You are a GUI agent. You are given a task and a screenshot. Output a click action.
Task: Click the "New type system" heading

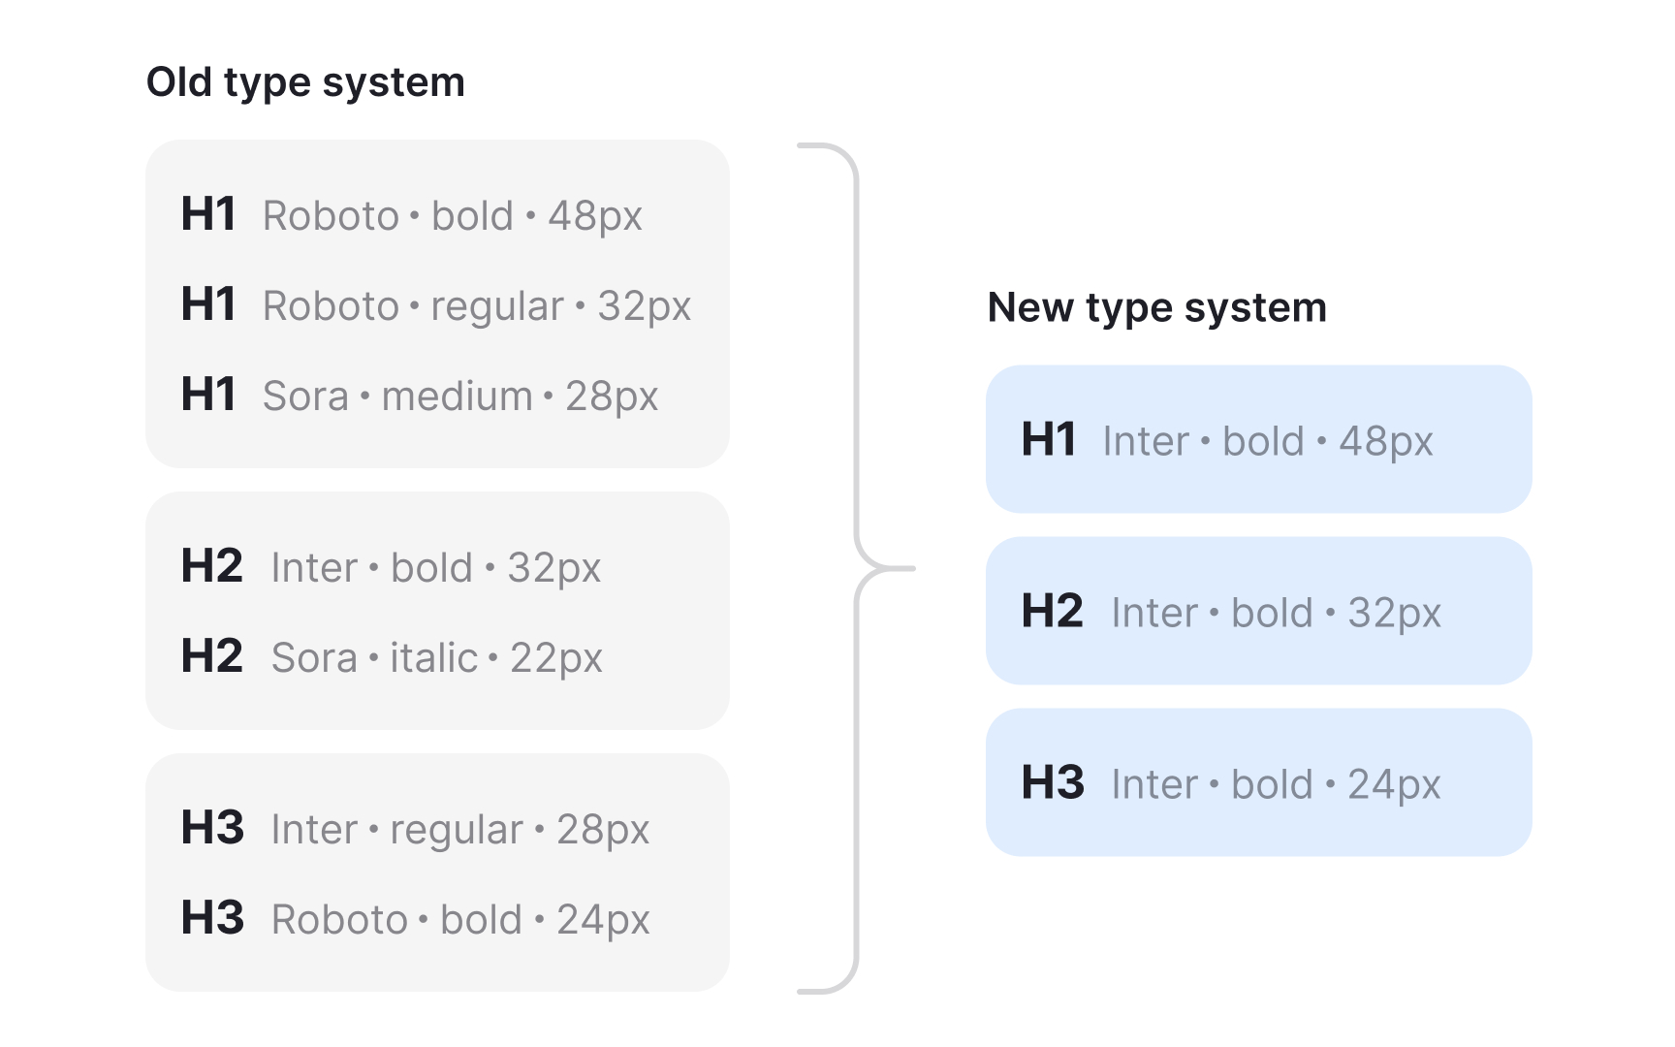click(x=1156, y=308)
